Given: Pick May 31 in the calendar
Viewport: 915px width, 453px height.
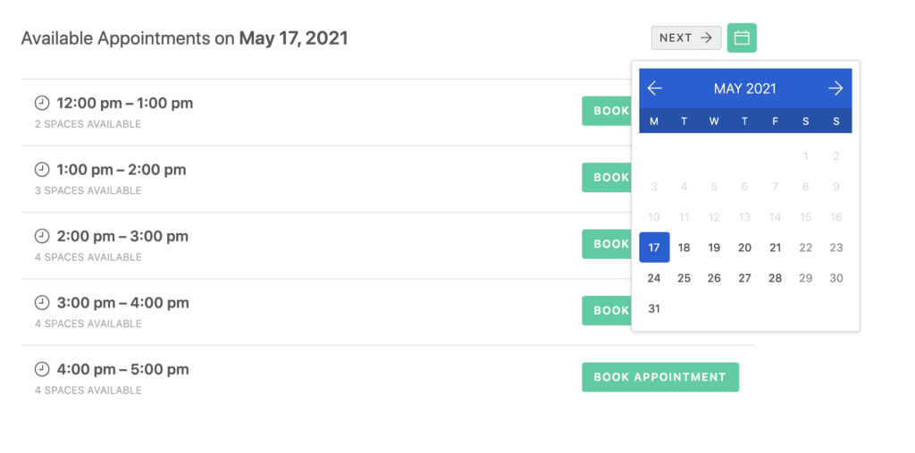Looking at the screenshot, I should click(x=654, y=309).
